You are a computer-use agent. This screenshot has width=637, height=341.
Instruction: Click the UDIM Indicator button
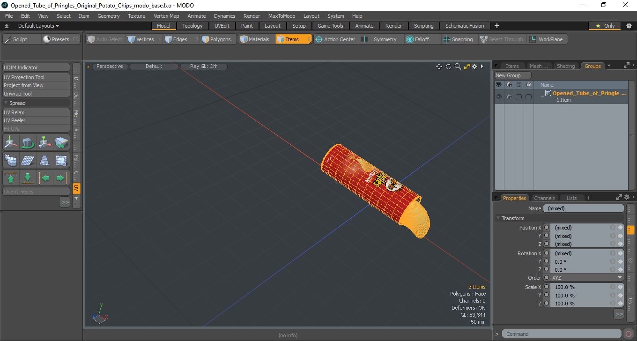click(x=36, y=67)
